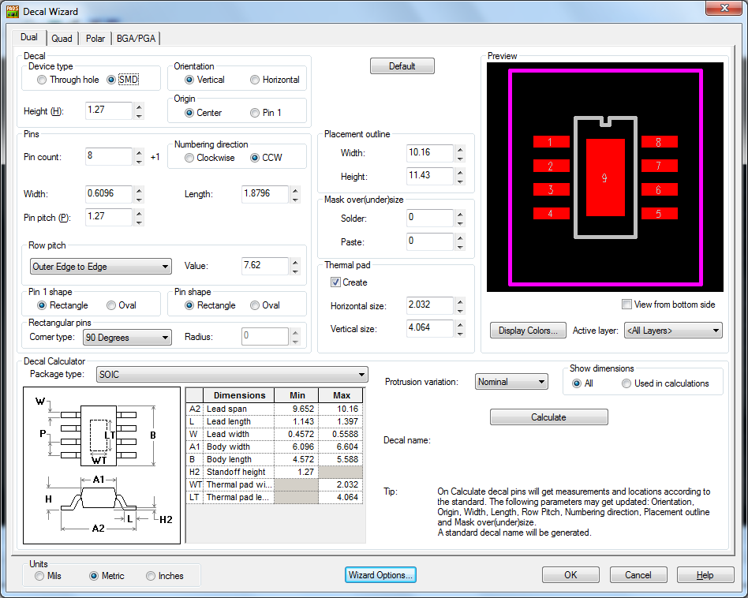Open Help for the Decal Wizard
Screen dimensions: 748x598
(705, 575)
